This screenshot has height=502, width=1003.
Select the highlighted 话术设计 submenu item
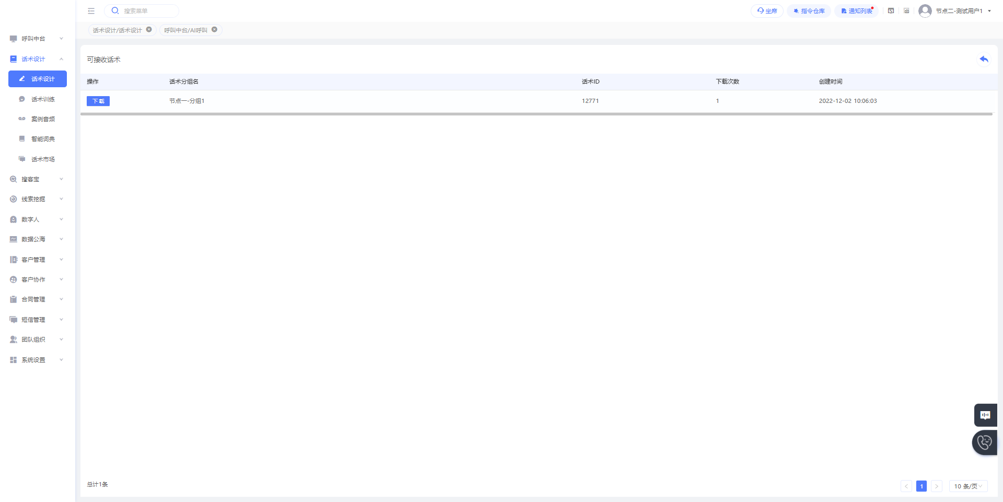[x=38, y=79]
